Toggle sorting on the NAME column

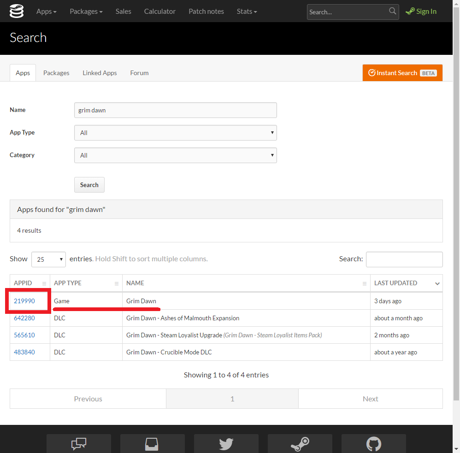[135, 282]
